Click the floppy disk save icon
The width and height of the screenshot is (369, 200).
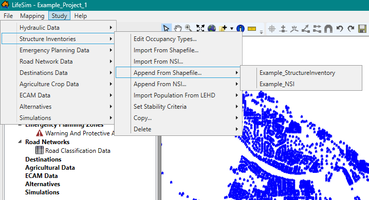coord(362,29)
